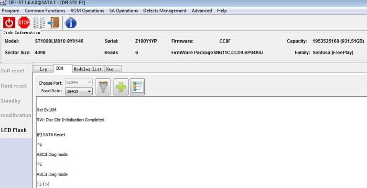The width and height of the screenshot is (367, 188).
Task: Open the SA Operations menu
Action: tap(124, 11)
